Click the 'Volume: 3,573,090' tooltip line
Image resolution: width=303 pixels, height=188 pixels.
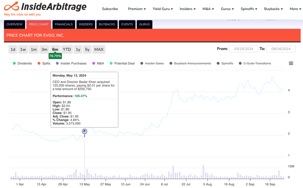coord(67,124)
